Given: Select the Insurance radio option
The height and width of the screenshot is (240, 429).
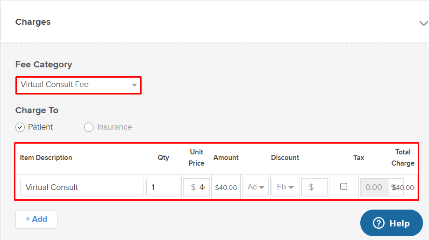Looking at the screenshot, I should 89,127.
